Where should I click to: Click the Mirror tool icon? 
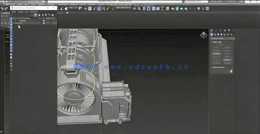pos(135,9)
